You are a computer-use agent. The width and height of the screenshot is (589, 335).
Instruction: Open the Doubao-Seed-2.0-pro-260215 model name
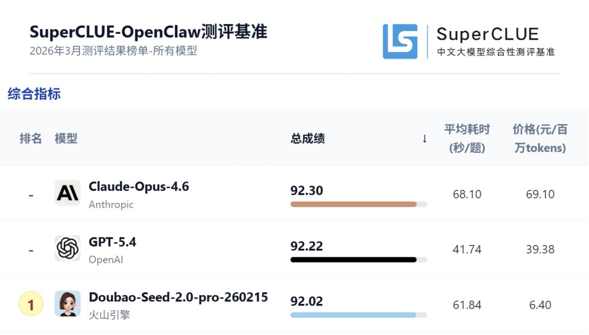[178, 297]
